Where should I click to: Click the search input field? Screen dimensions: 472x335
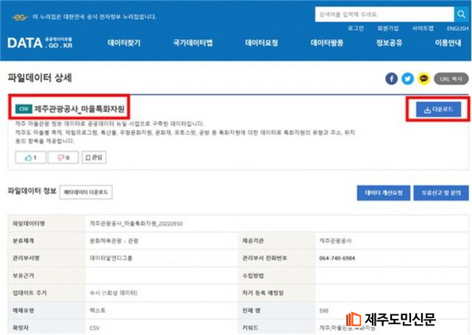point(382,14)
